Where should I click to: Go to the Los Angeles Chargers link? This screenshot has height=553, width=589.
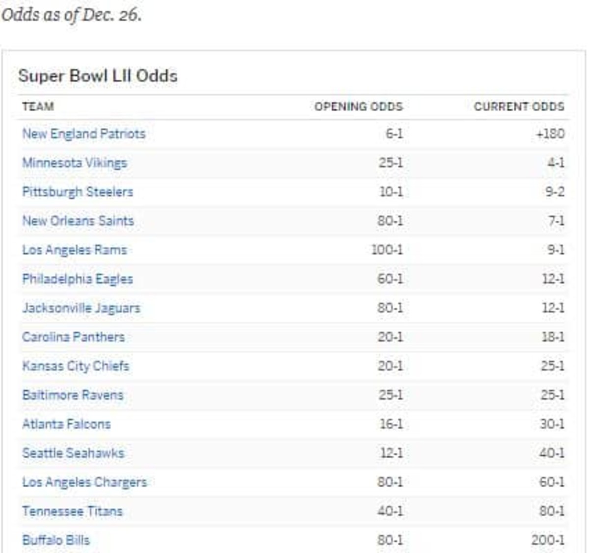point(84,482)
